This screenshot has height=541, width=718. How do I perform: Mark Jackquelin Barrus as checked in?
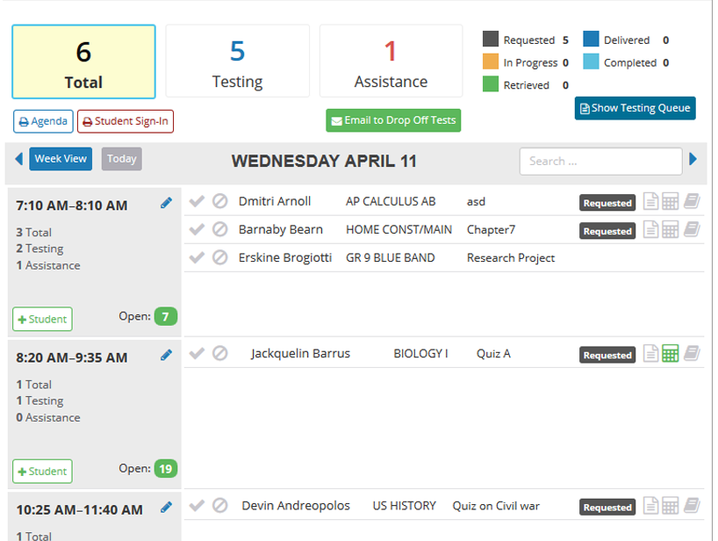point(197,353)
